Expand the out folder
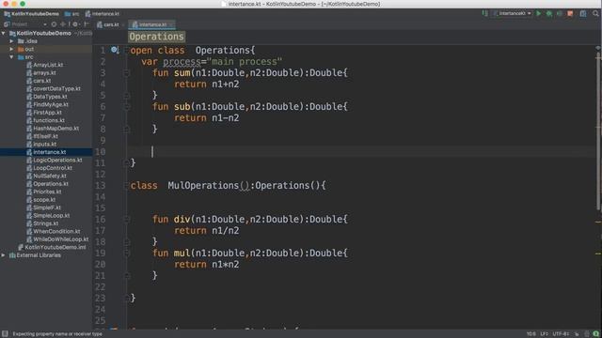 click(x=11, y=49)
